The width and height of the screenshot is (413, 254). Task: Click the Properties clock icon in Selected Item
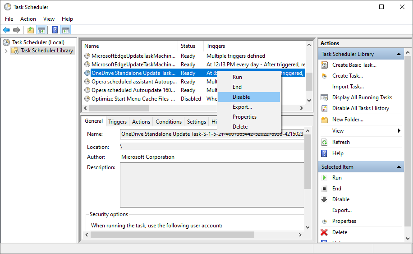pyautogui.click(x=325, y=222)
